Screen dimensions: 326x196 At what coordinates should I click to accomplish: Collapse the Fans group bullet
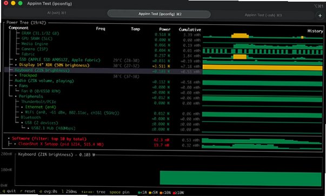[16, 86]
